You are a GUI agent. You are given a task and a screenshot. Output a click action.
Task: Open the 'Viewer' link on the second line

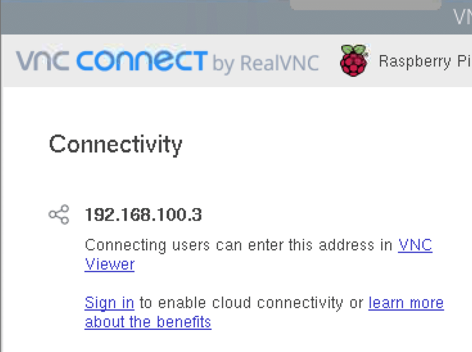tap(109, 264)
